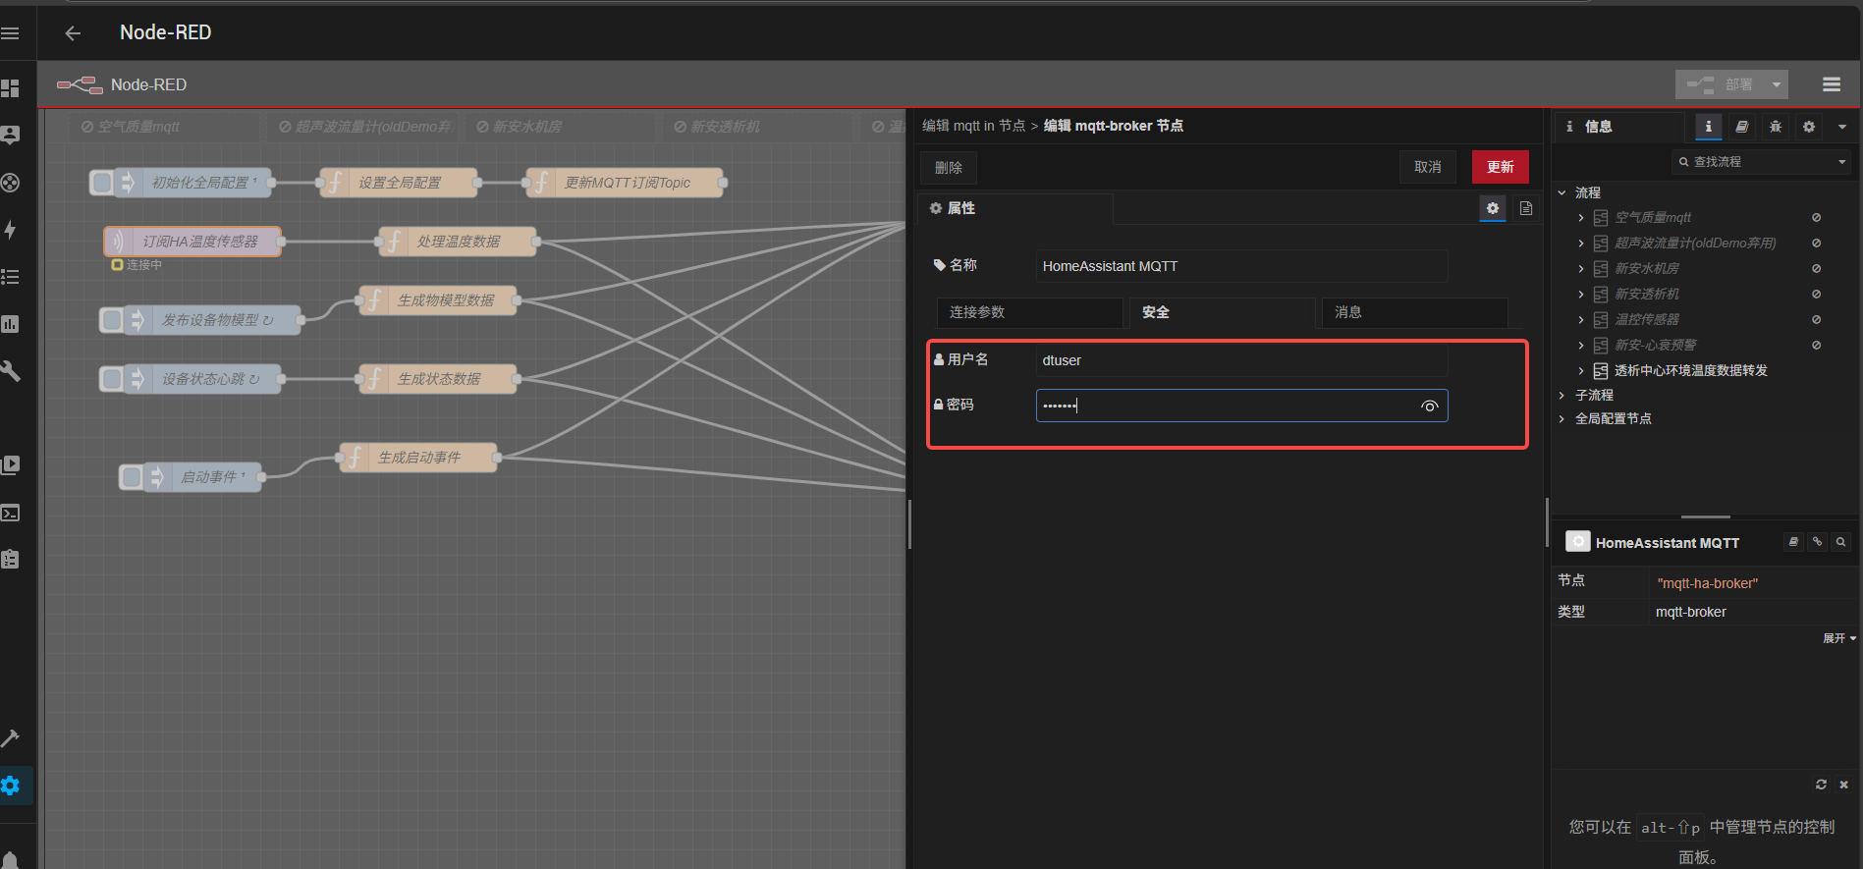The image size is (1863, 869).
Task: Expand the 透析中心环境温度数据转发 flow
Action: click(x=1580, y=370)
